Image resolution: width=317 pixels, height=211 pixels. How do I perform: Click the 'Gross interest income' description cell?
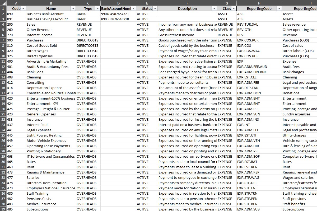(x=187, y=35)
